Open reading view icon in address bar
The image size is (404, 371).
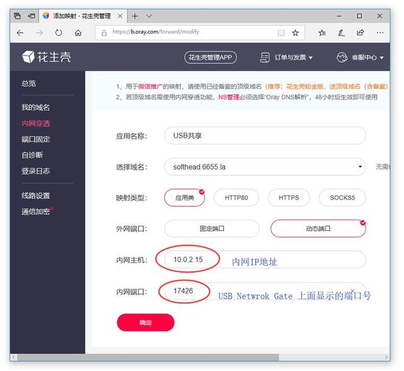point(281,33)
